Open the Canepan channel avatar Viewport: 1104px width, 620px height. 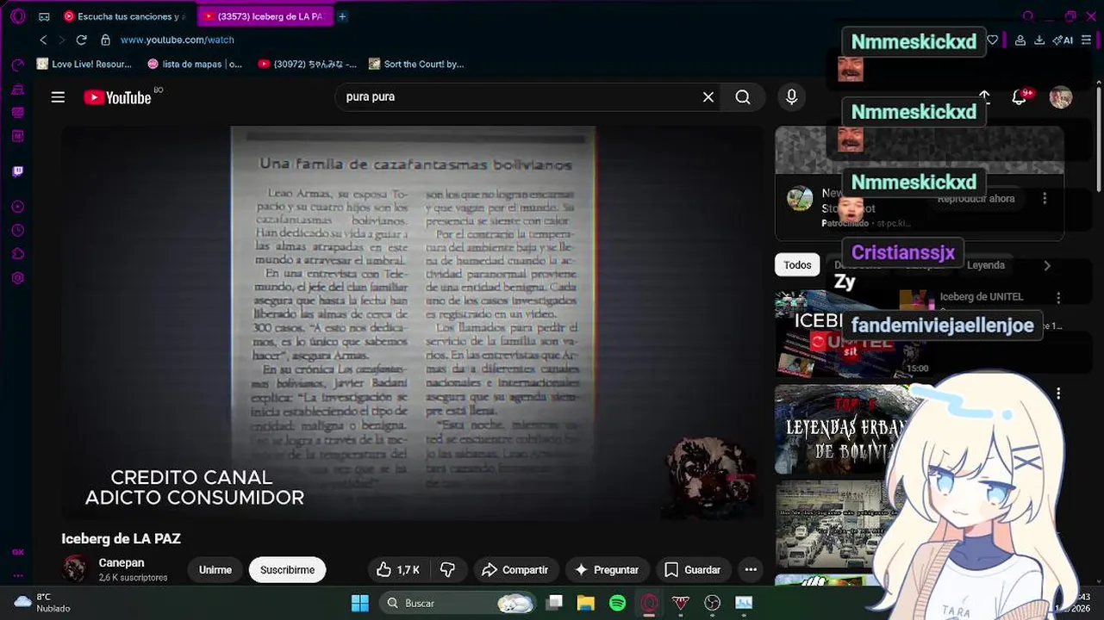coord(75,568)
